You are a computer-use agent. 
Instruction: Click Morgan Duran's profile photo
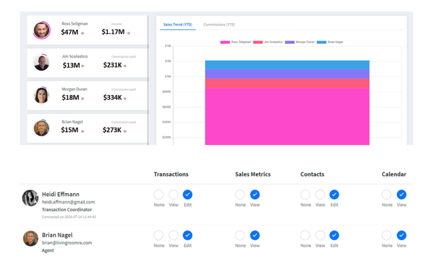point(42,96)
